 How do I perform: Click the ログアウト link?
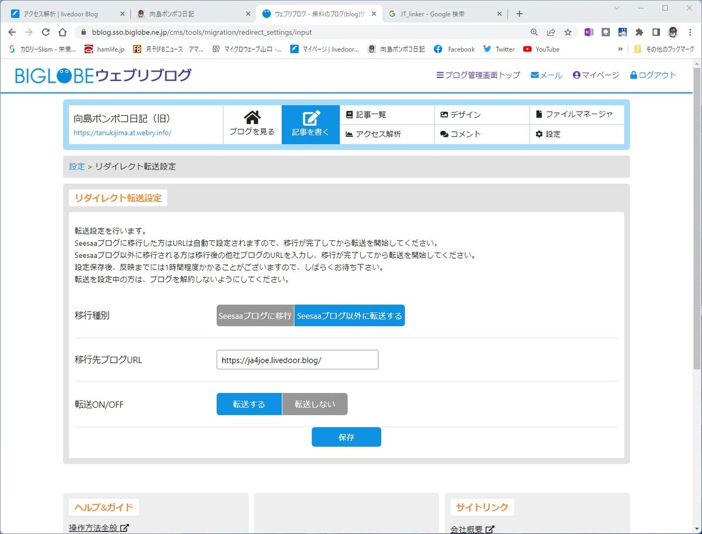coord(653,75)
